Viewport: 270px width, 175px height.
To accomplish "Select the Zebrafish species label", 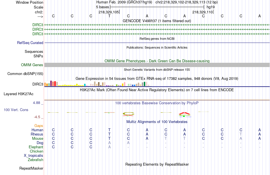I will point(36,160).
